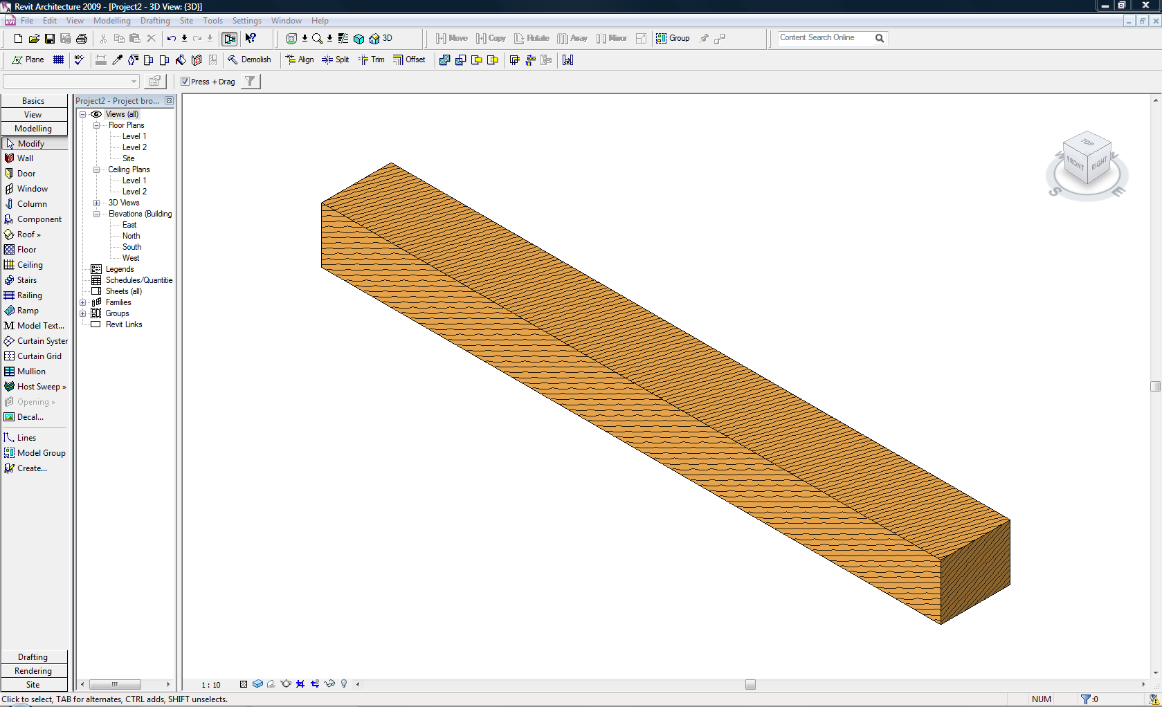Switch to the Rendering sidebar tab
This screenshot has width=1162, height=707.
click(x=33, y=670)
